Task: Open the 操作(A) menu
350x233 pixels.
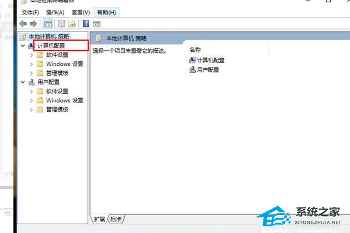Action: (55, 12)
